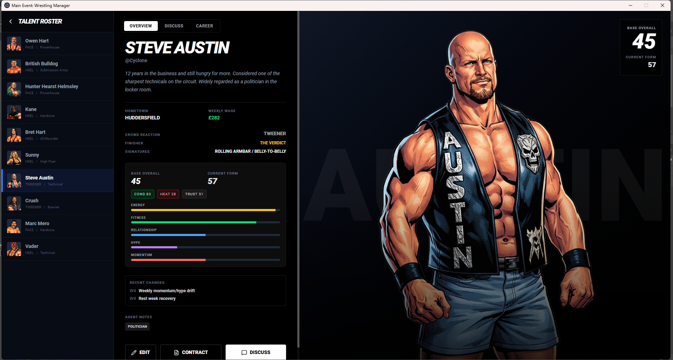
Task: Click the blue Relationship bar
Action: tap(206, 235)
